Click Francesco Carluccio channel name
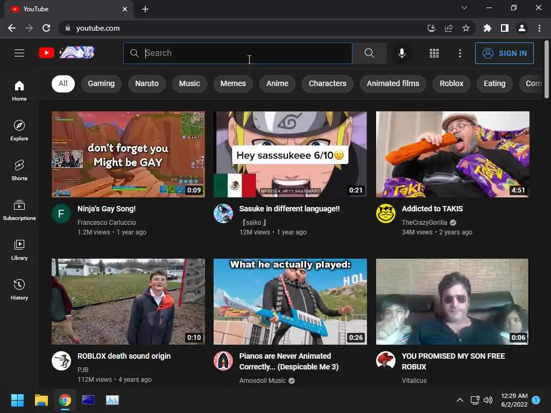The width and height of the screenshot is (551, 413). click(107, 222)
